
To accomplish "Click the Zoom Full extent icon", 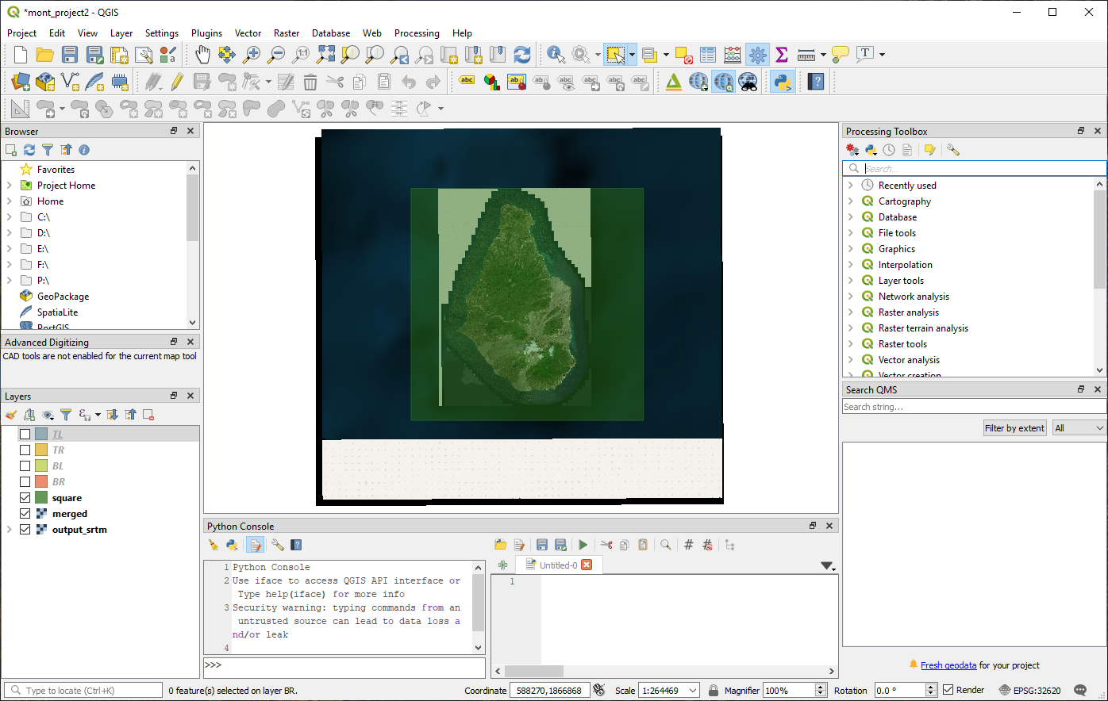I will pyautogui.click(x=325, y=55).
